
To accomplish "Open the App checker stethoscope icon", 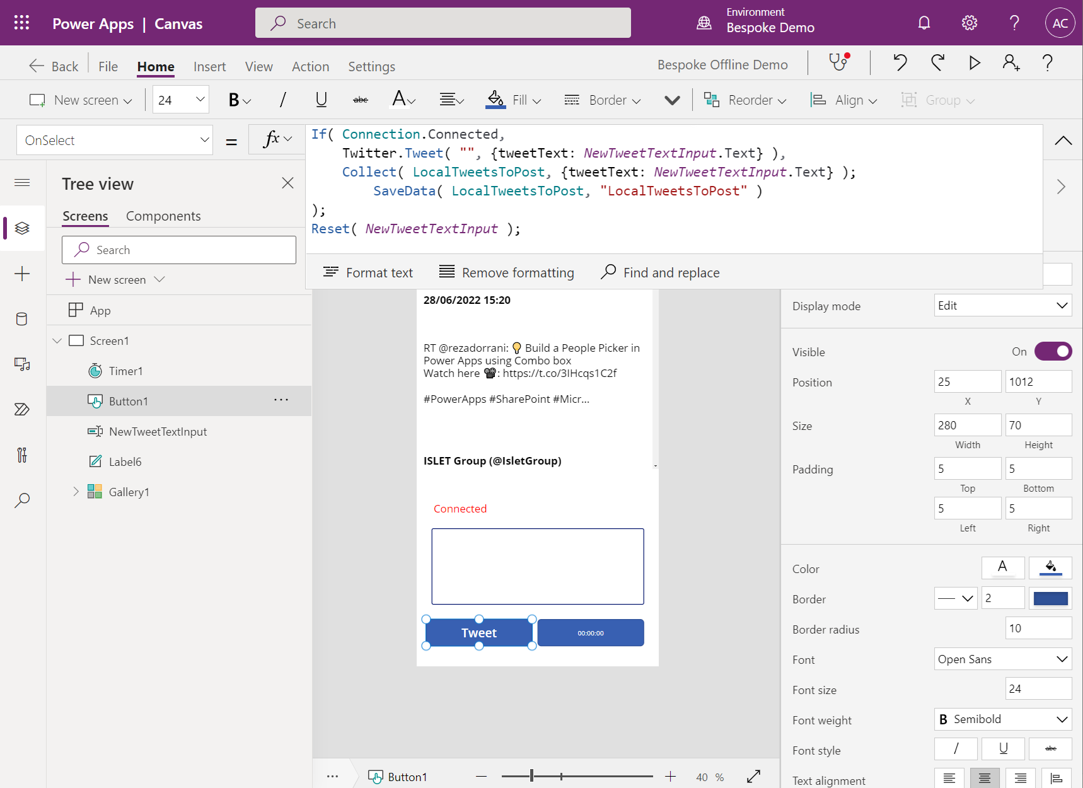I will pyautogui.click(x=840, y=62).
